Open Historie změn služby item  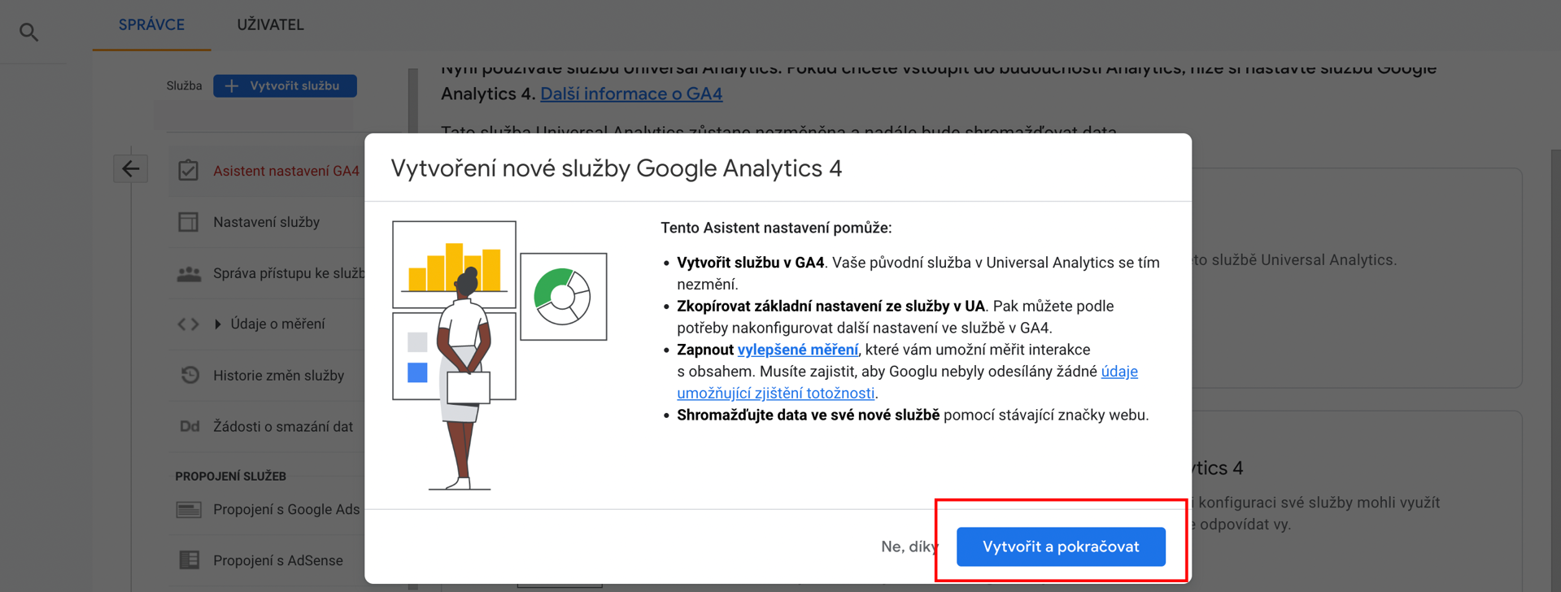pos(278,375)
